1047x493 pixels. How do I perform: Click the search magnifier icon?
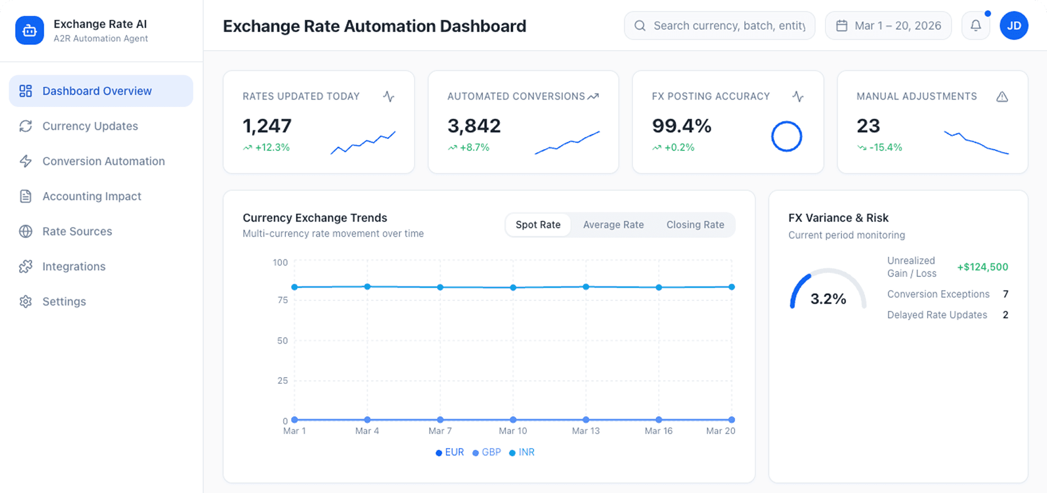(639, 25)
